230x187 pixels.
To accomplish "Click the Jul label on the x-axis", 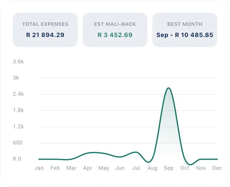I will coord(136,168).
